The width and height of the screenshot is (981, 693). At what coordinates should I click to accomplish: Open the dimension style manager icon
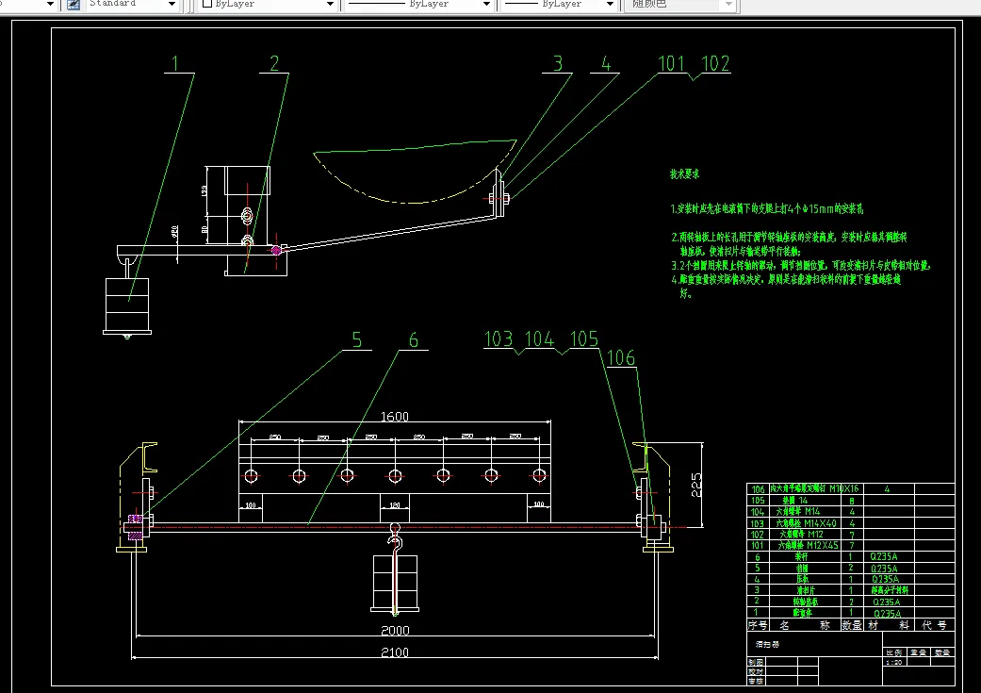pyautogui.click(x=74, y=5)
